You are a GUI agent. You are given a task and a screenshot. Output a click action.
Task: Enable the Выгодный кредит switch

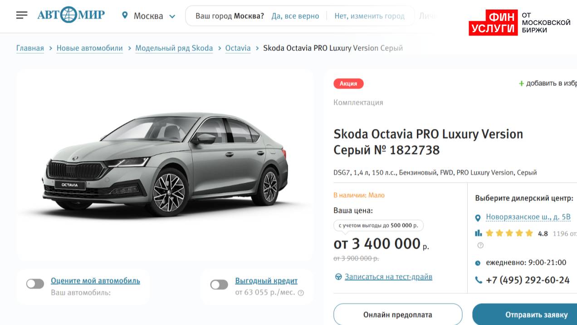[219, 285]
